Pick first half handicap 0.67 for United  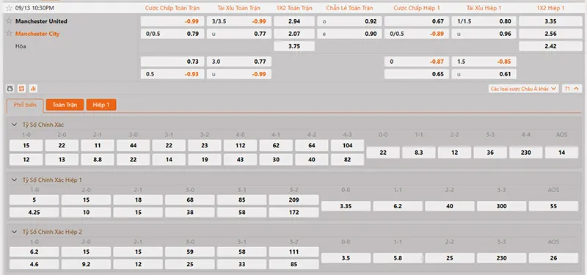(x=417, y=21)
